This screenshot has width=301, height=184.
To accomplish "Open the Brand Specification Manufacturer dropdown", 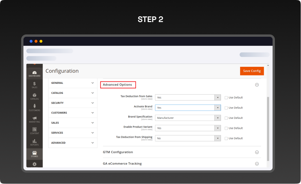I will (187, 118).
